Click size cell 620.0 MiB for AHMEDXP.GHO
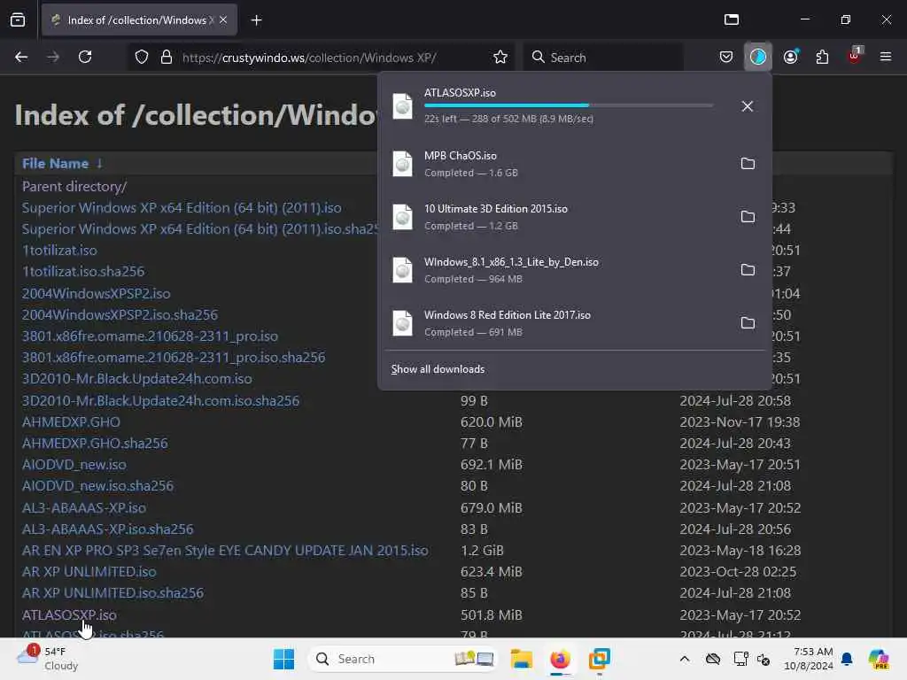 coord(491,421)
